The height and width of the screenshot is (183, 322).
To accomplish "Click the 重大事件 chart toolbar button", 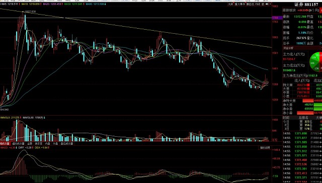I will tap(240, 4).
